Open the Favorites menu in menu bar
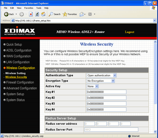158x138 pixels. [29, 8]
